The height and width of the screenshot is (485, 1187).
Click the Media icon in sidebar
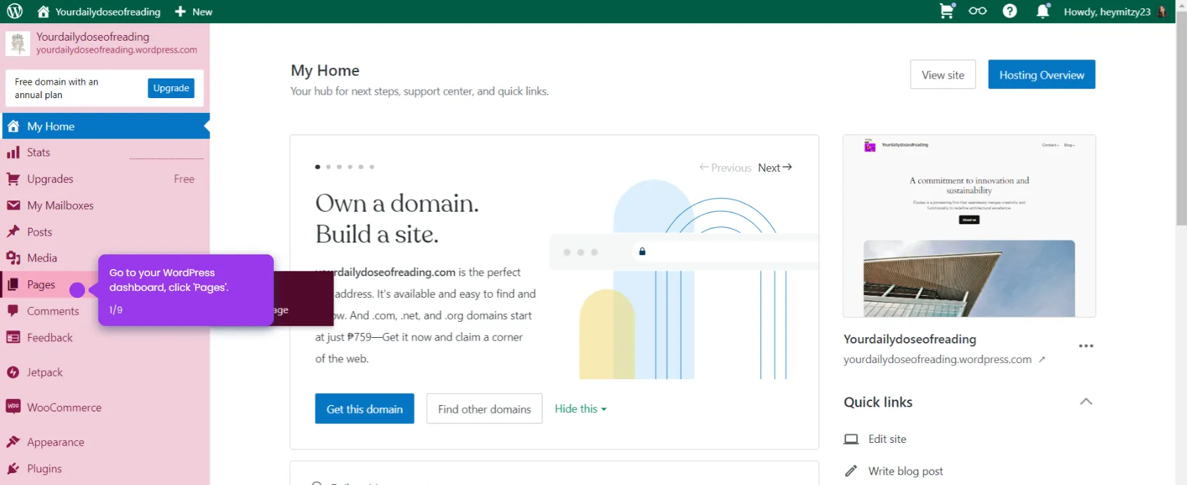tap(13, 258)
